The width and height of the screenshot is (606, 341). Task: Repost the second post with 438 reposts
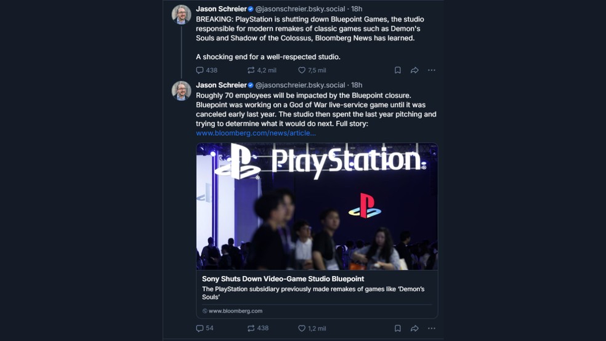coord(251,328)
